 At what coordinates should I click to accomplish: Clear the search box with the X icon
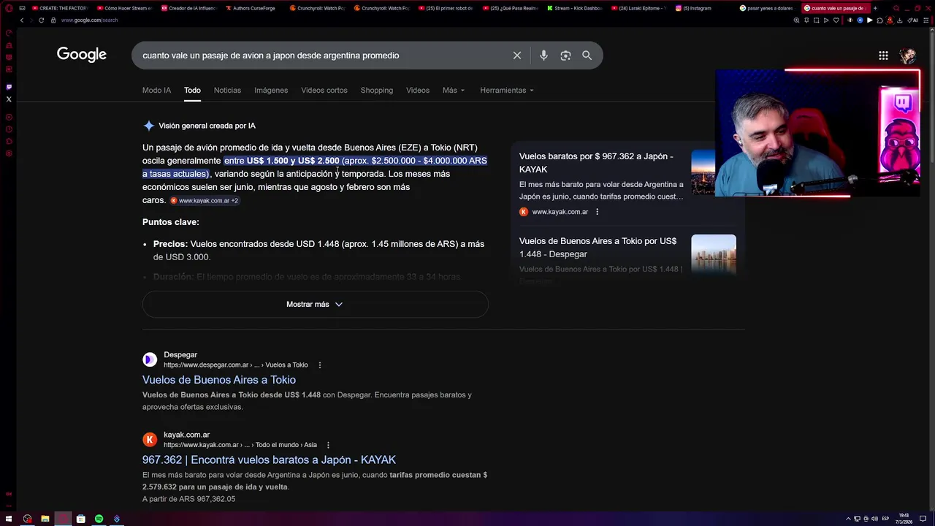point(517,56)
